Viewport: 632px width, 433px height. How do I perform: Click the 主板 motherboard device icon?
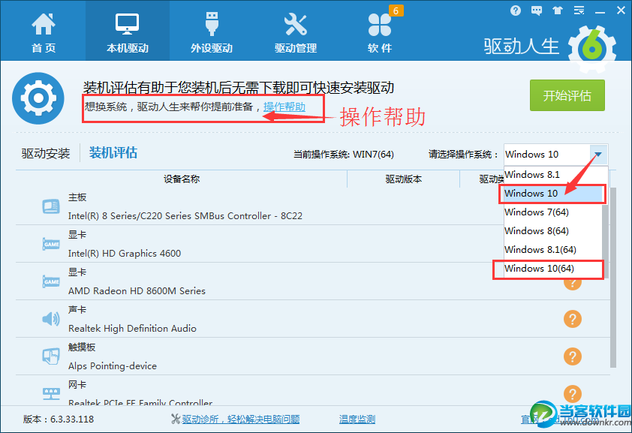[x=51, y=206]
